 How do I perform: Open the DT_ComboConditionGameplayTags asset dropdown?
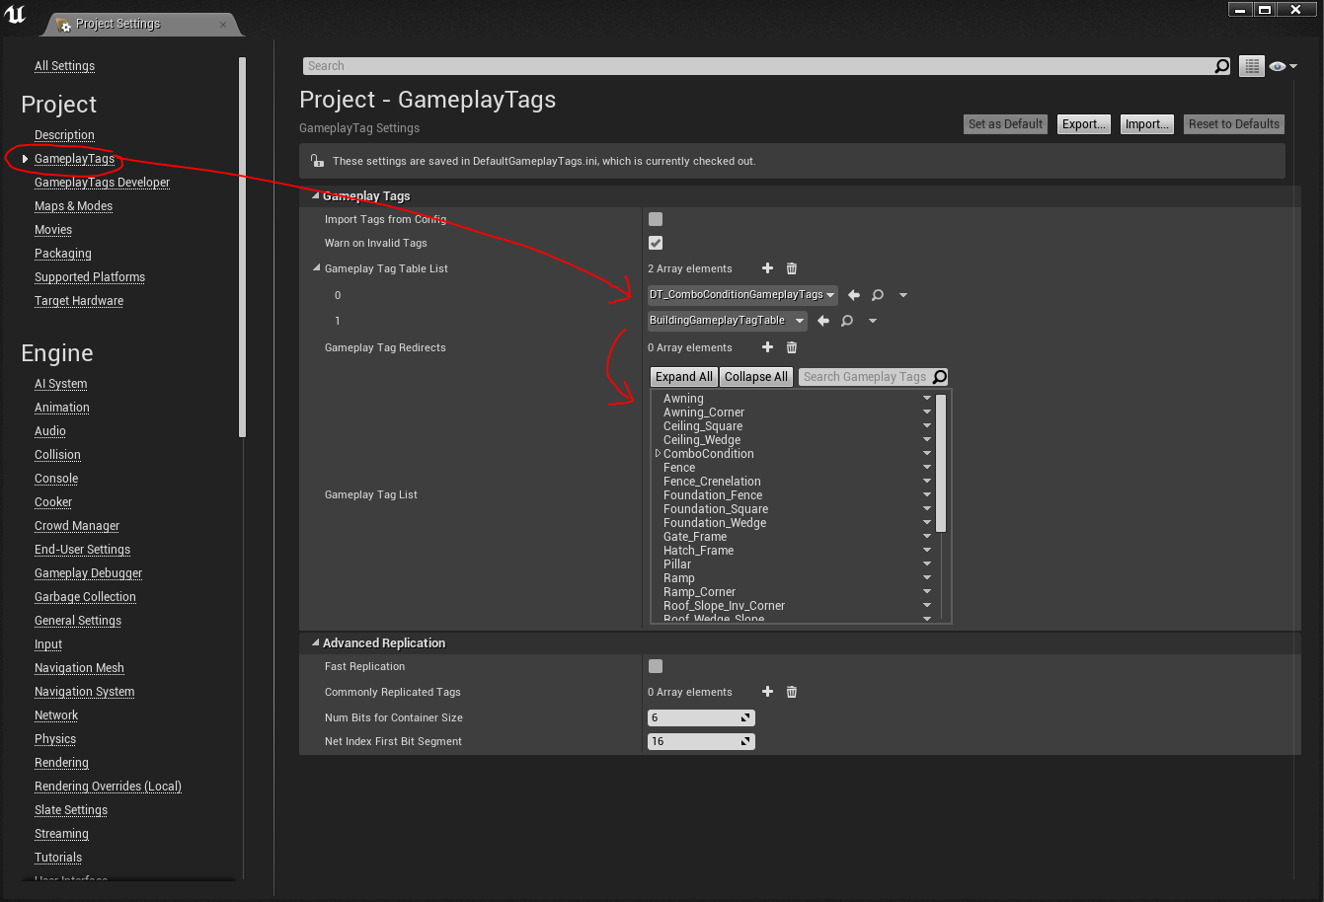click(x=742, y=295)
